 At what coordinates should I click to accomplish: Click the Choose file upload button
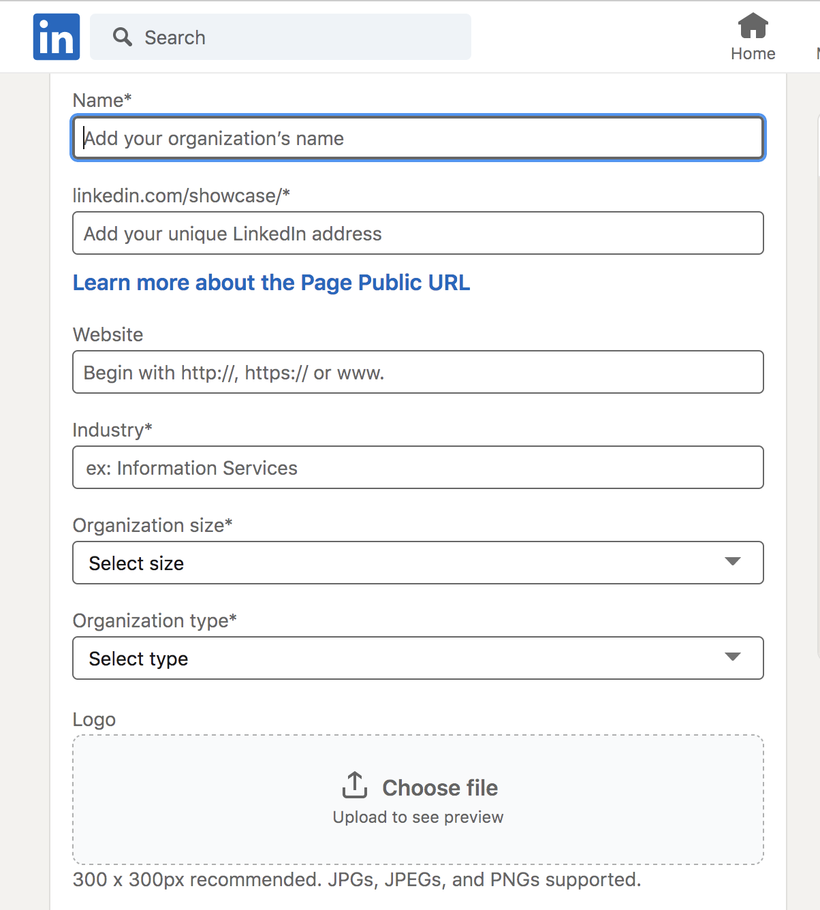click(420, 787)
